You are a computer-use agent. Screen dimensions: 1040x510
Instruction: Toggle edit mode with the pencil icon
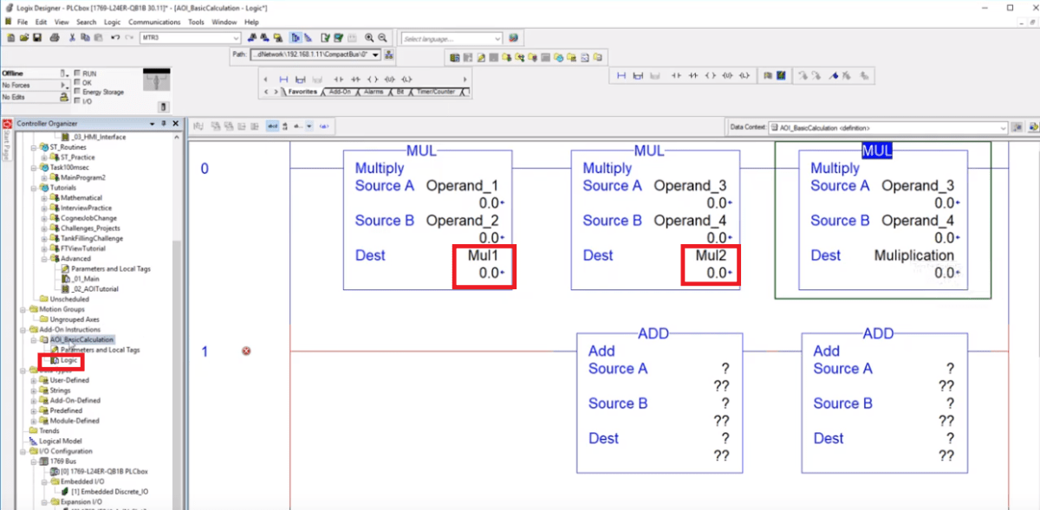coord(308,37)
